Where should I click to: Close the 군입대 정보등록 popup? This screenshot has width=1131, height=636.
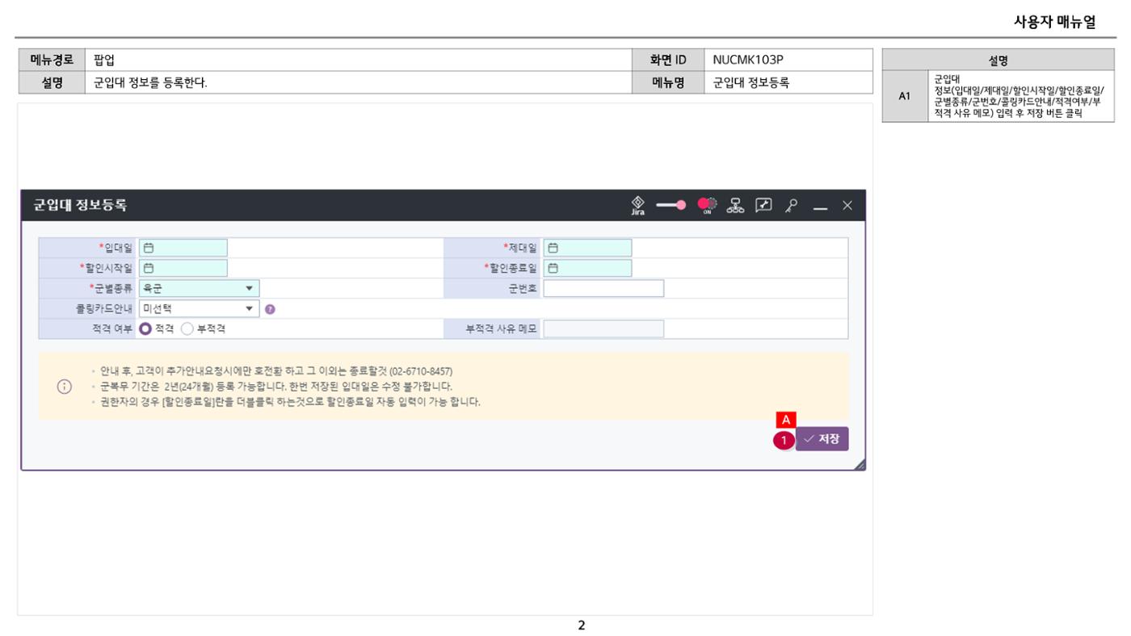pyautogui.click(x=847, y=206)
